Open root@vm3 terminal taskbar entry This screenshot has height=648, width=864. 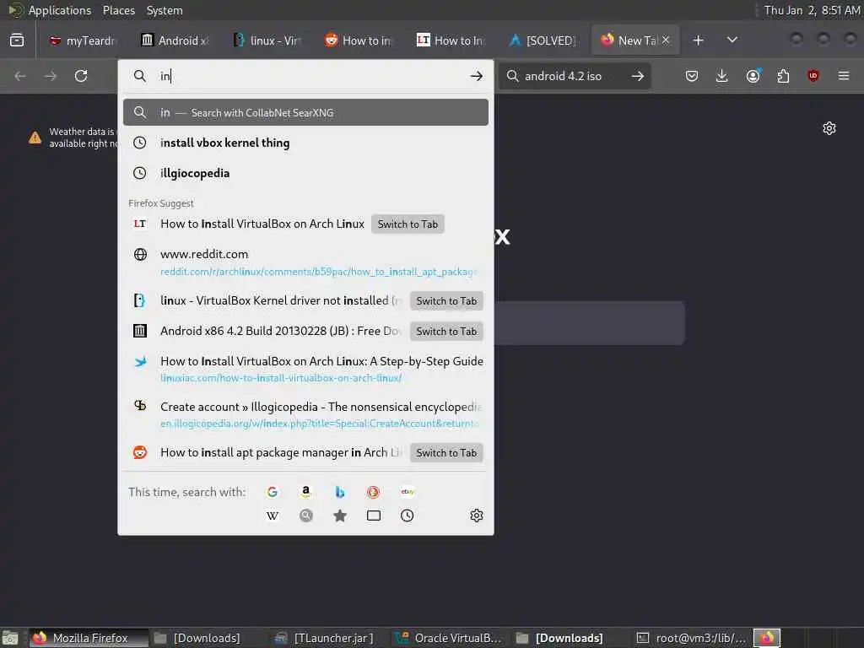point(692,638)
